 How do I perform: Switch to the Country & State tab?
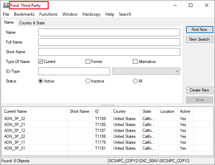pos(32,23)
